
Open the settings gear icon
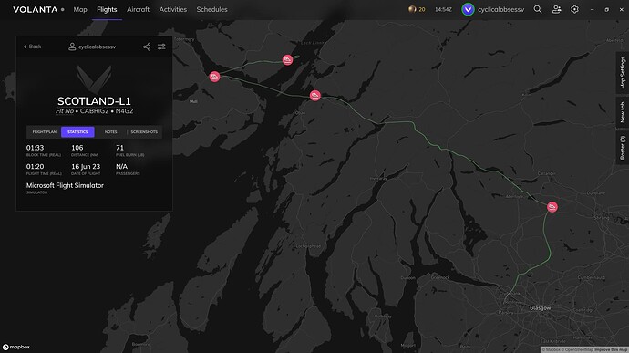point(574,9)
